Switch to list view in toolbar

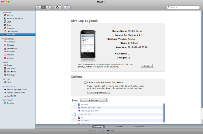coord(43,7)
